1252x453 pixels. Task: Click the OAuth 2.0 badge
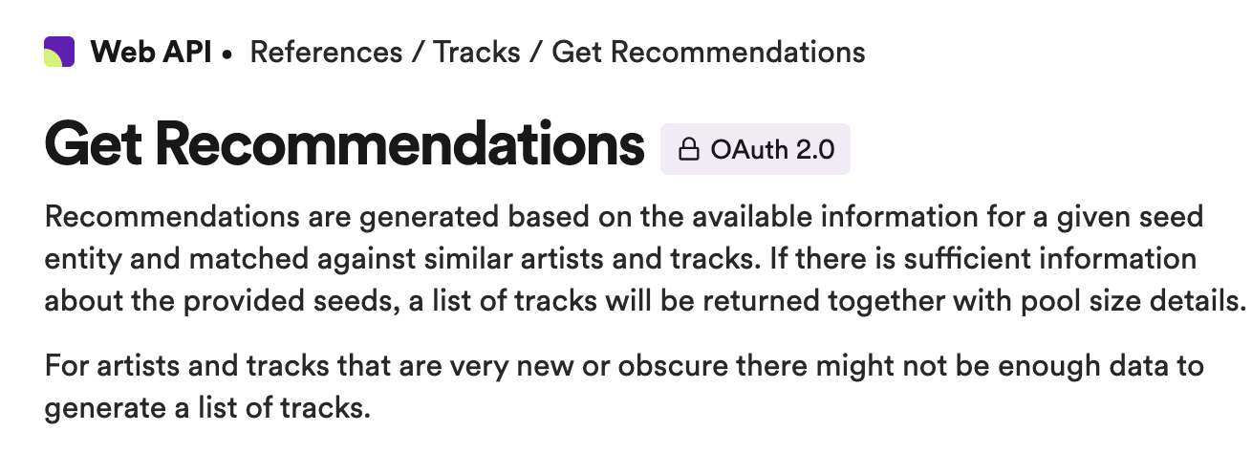pos(755,150)
